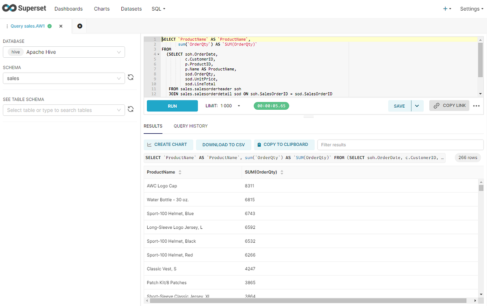Click the green success indicator on the query tab
487x306 pixels.
tap(49, 25)
